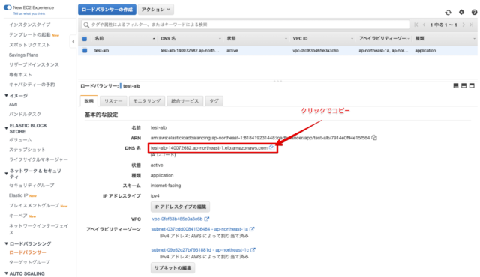Open 専有ホスト in sidebar

pos(20,75)
